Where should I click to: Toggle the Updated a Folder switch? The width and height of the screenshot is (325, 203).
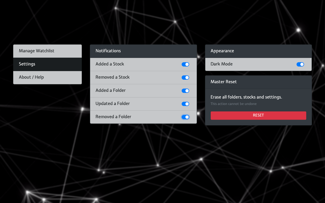(x=185, y=104)
